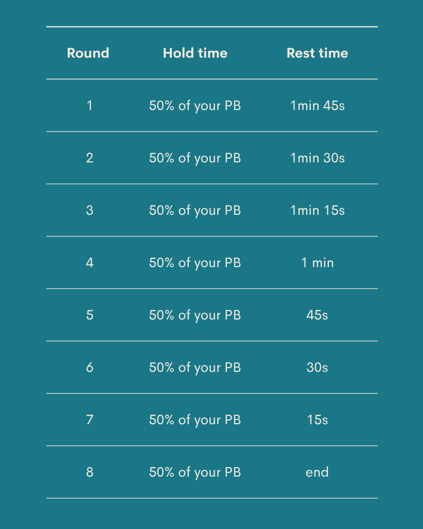Click the 15s rest time in round 7
This screenshot has height=529, width=423.
pos(317,419)
